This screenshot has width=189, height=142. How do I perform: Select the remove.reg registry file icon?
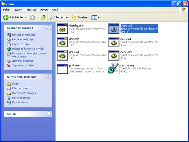[x=114, y=69]
